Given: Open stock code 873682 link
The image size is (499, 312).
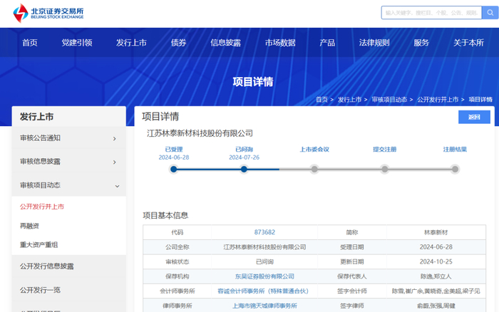Looking at the screenshot, I should (x=264, y=232).
